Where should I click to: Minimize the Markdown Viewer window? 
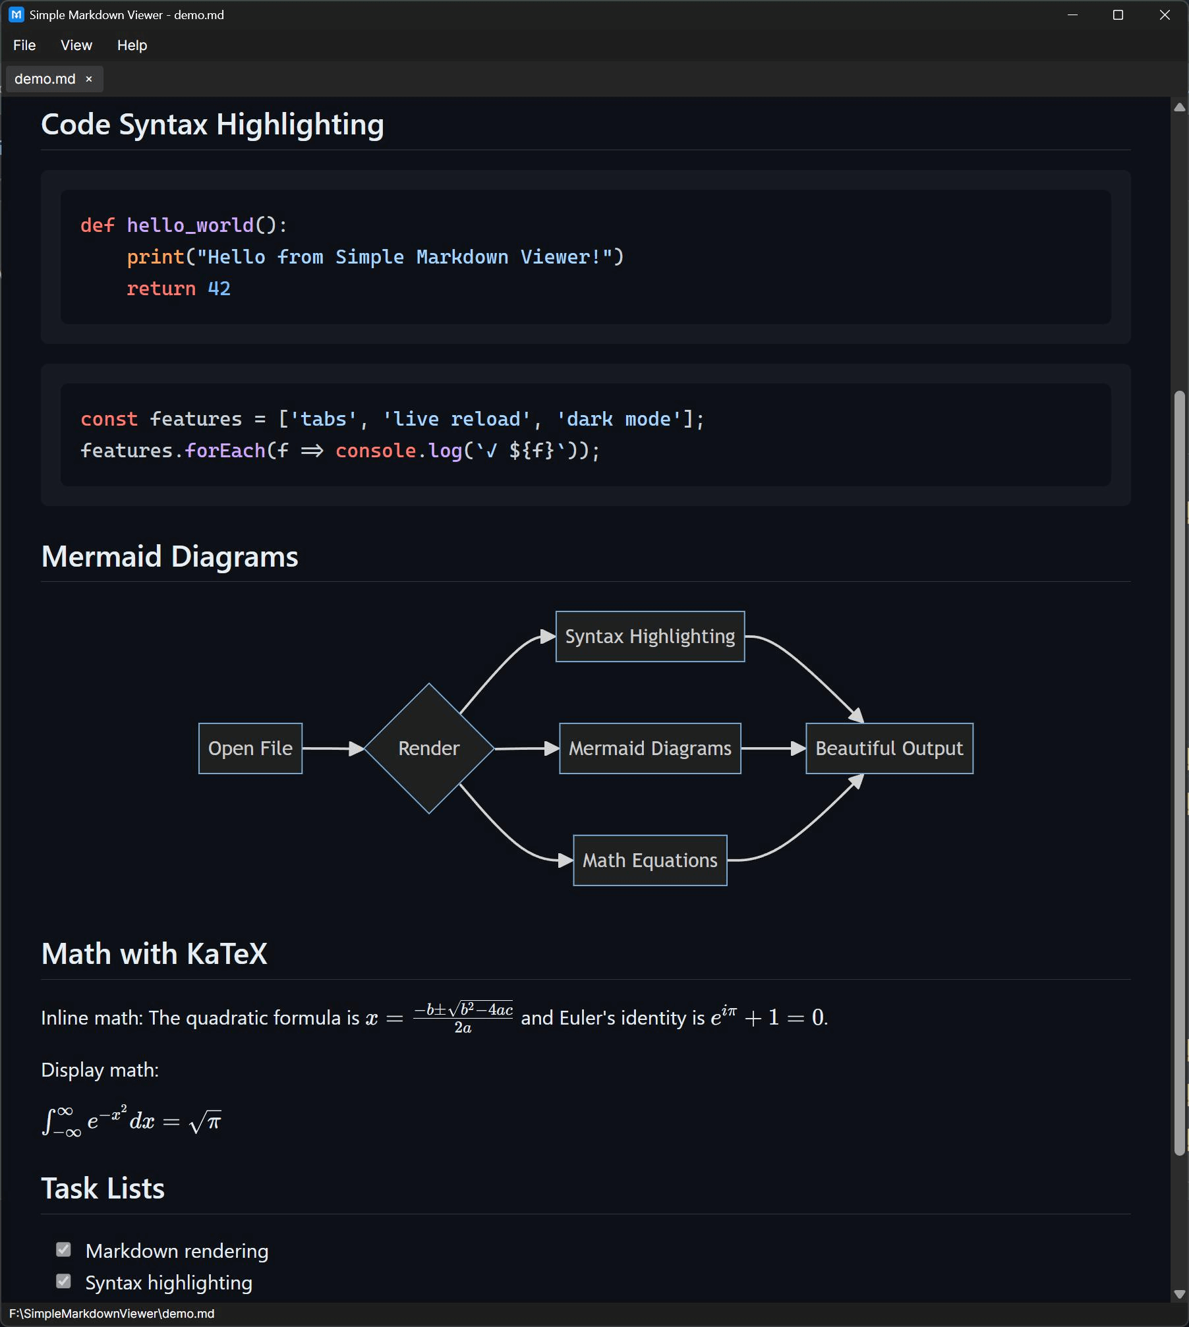[1072, 14]
